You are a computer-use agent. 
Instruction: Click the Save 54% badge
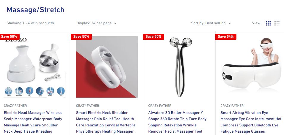pyautogui.click(x=226, y=37)
